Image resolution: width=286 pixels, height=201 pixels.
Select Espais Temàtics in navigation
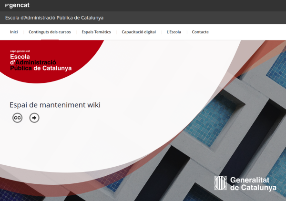pyautogui.click(x=96, y=32)
